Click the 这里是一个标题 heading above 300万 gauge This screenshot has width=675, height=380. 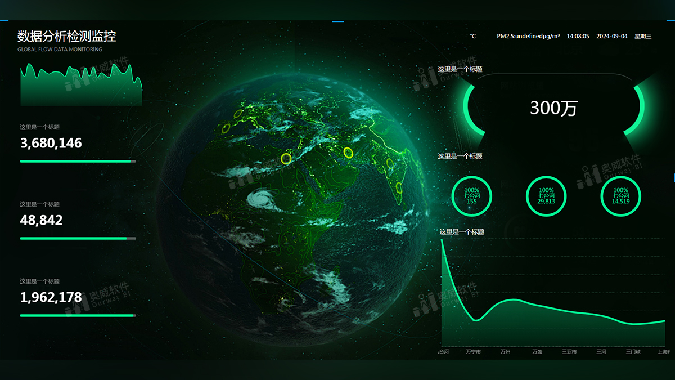click(460, 69)
